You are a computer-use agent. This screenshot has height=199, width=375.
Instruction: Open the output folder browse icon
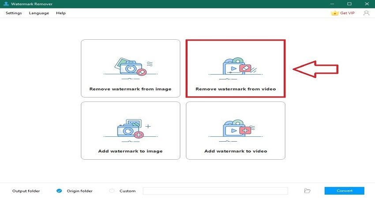click(x=307, y=191)
